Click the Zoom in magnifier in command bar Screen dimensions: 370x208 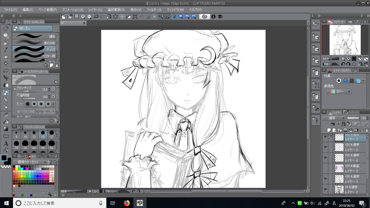(x=83, y=17)
